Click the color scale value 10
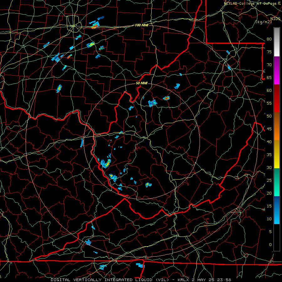The height and width of the screenshot is (282, 282). (x=269, y=219)
